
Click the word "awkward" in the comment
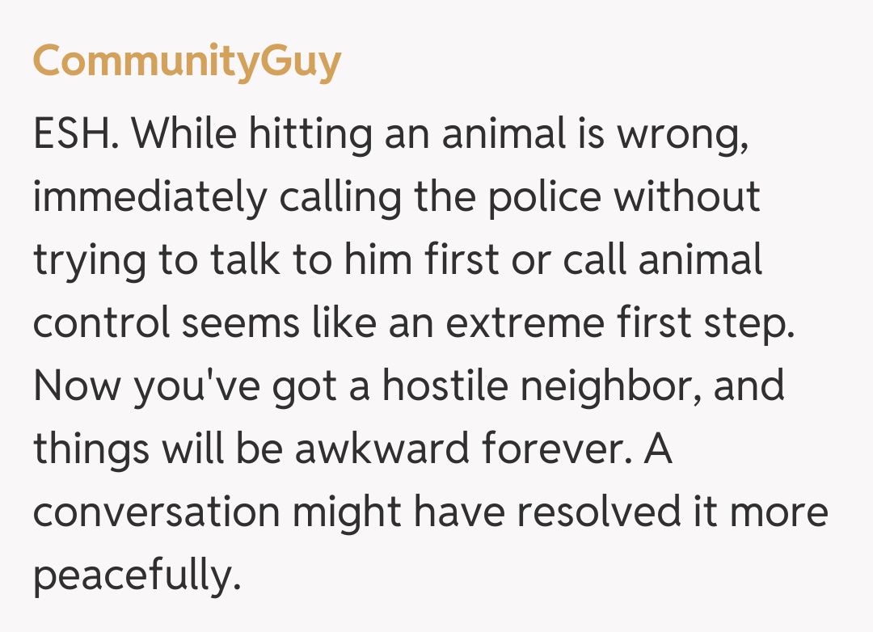(x=382, y=449)
